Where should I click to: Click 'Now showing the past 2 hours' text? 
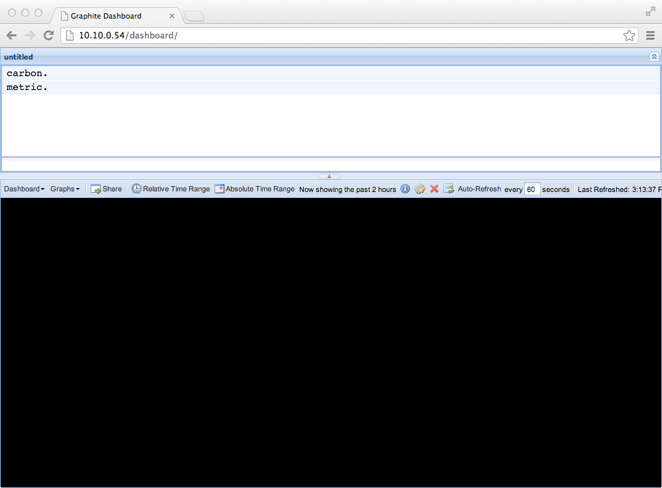(348, 189)
